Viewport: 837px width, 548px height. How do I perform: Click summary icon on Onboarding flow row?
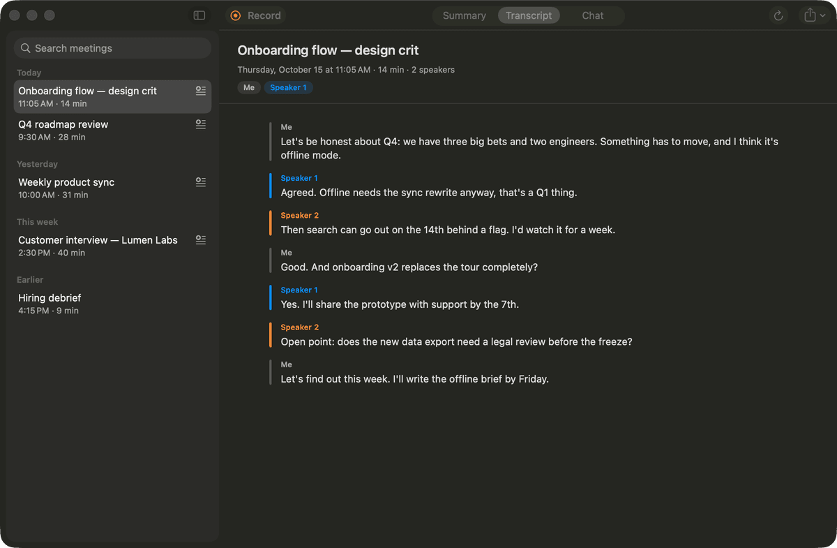[201, 91]
